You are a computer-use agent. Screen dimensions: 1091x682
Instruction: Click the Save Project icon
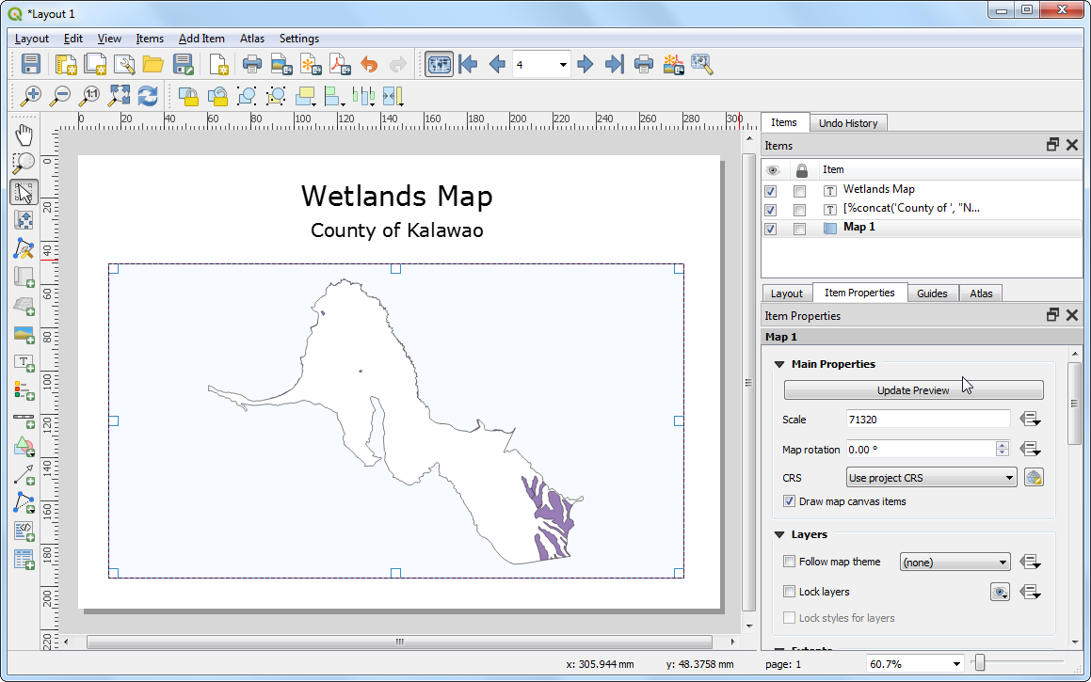(30, 64)
